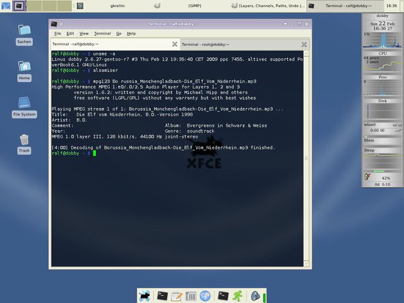Toggle the stick-window pin in the Terminal title bar
Screen dimensions: 404x303
pyautogui.click(x=61, y=24)
